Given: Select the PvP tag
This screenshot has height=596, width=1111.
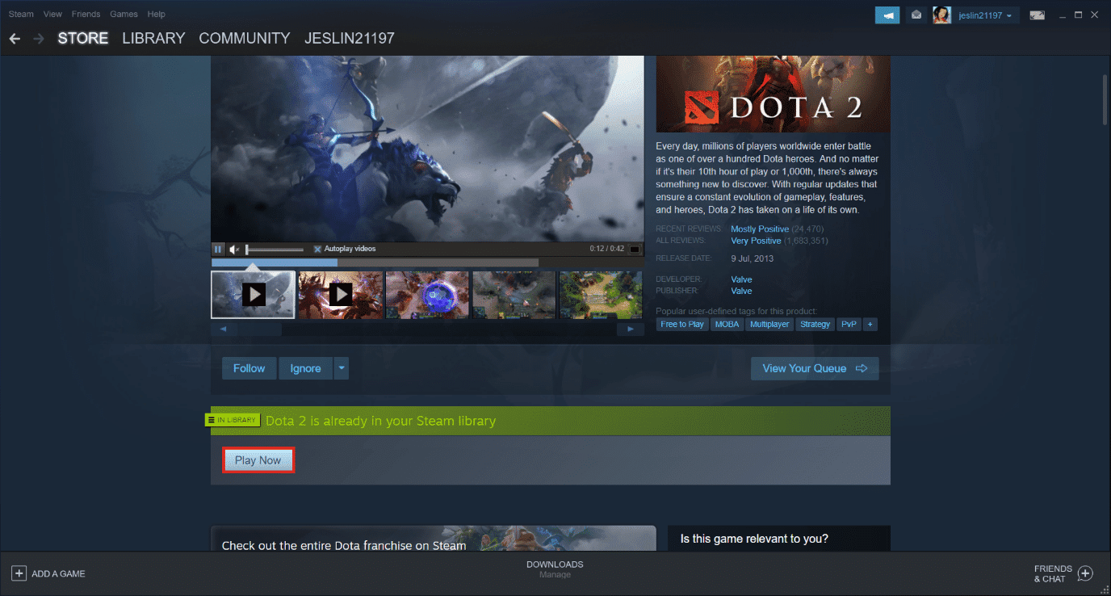Looking at the screenshot, I should click(x=849, y=324).
